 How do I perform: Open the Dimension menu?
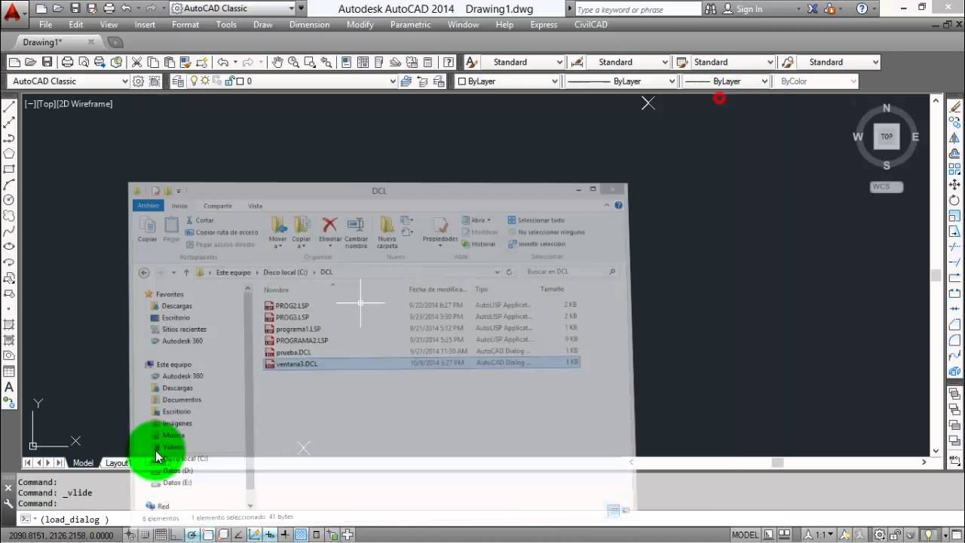[309, 25]
